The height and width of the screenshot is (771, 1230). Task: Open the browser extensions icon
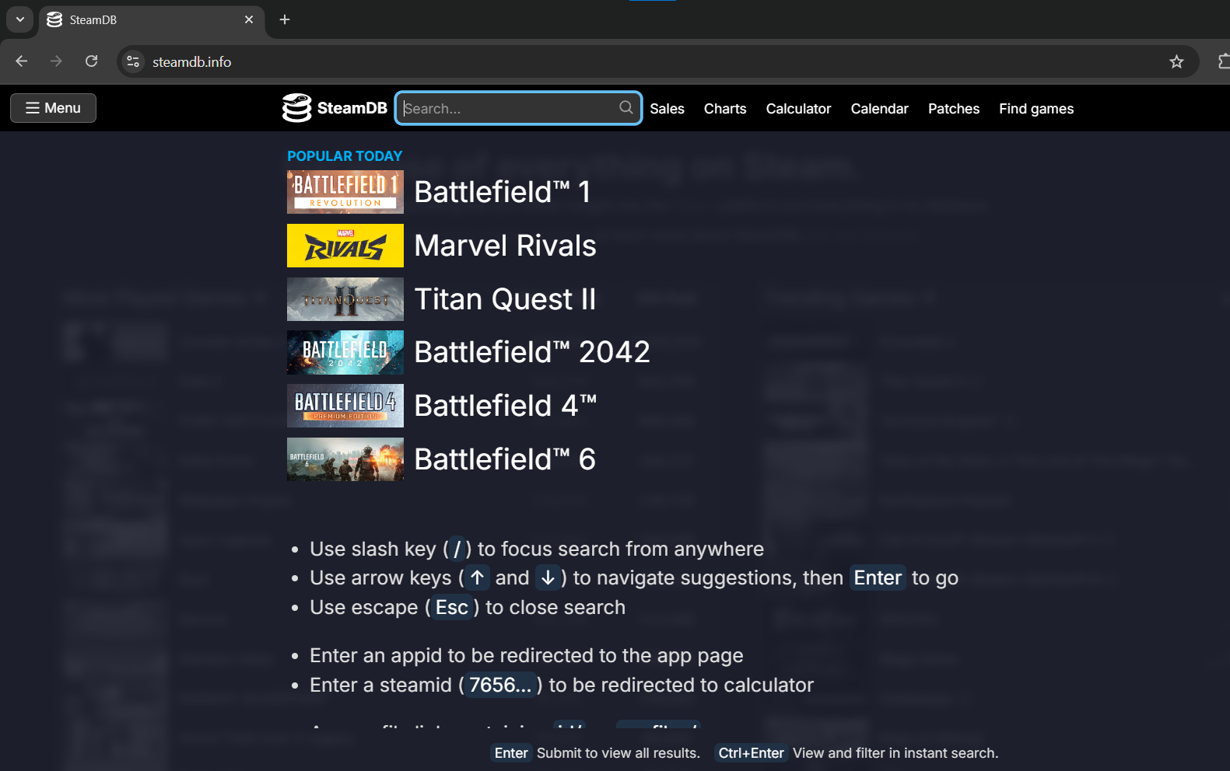pos(1224,61)
